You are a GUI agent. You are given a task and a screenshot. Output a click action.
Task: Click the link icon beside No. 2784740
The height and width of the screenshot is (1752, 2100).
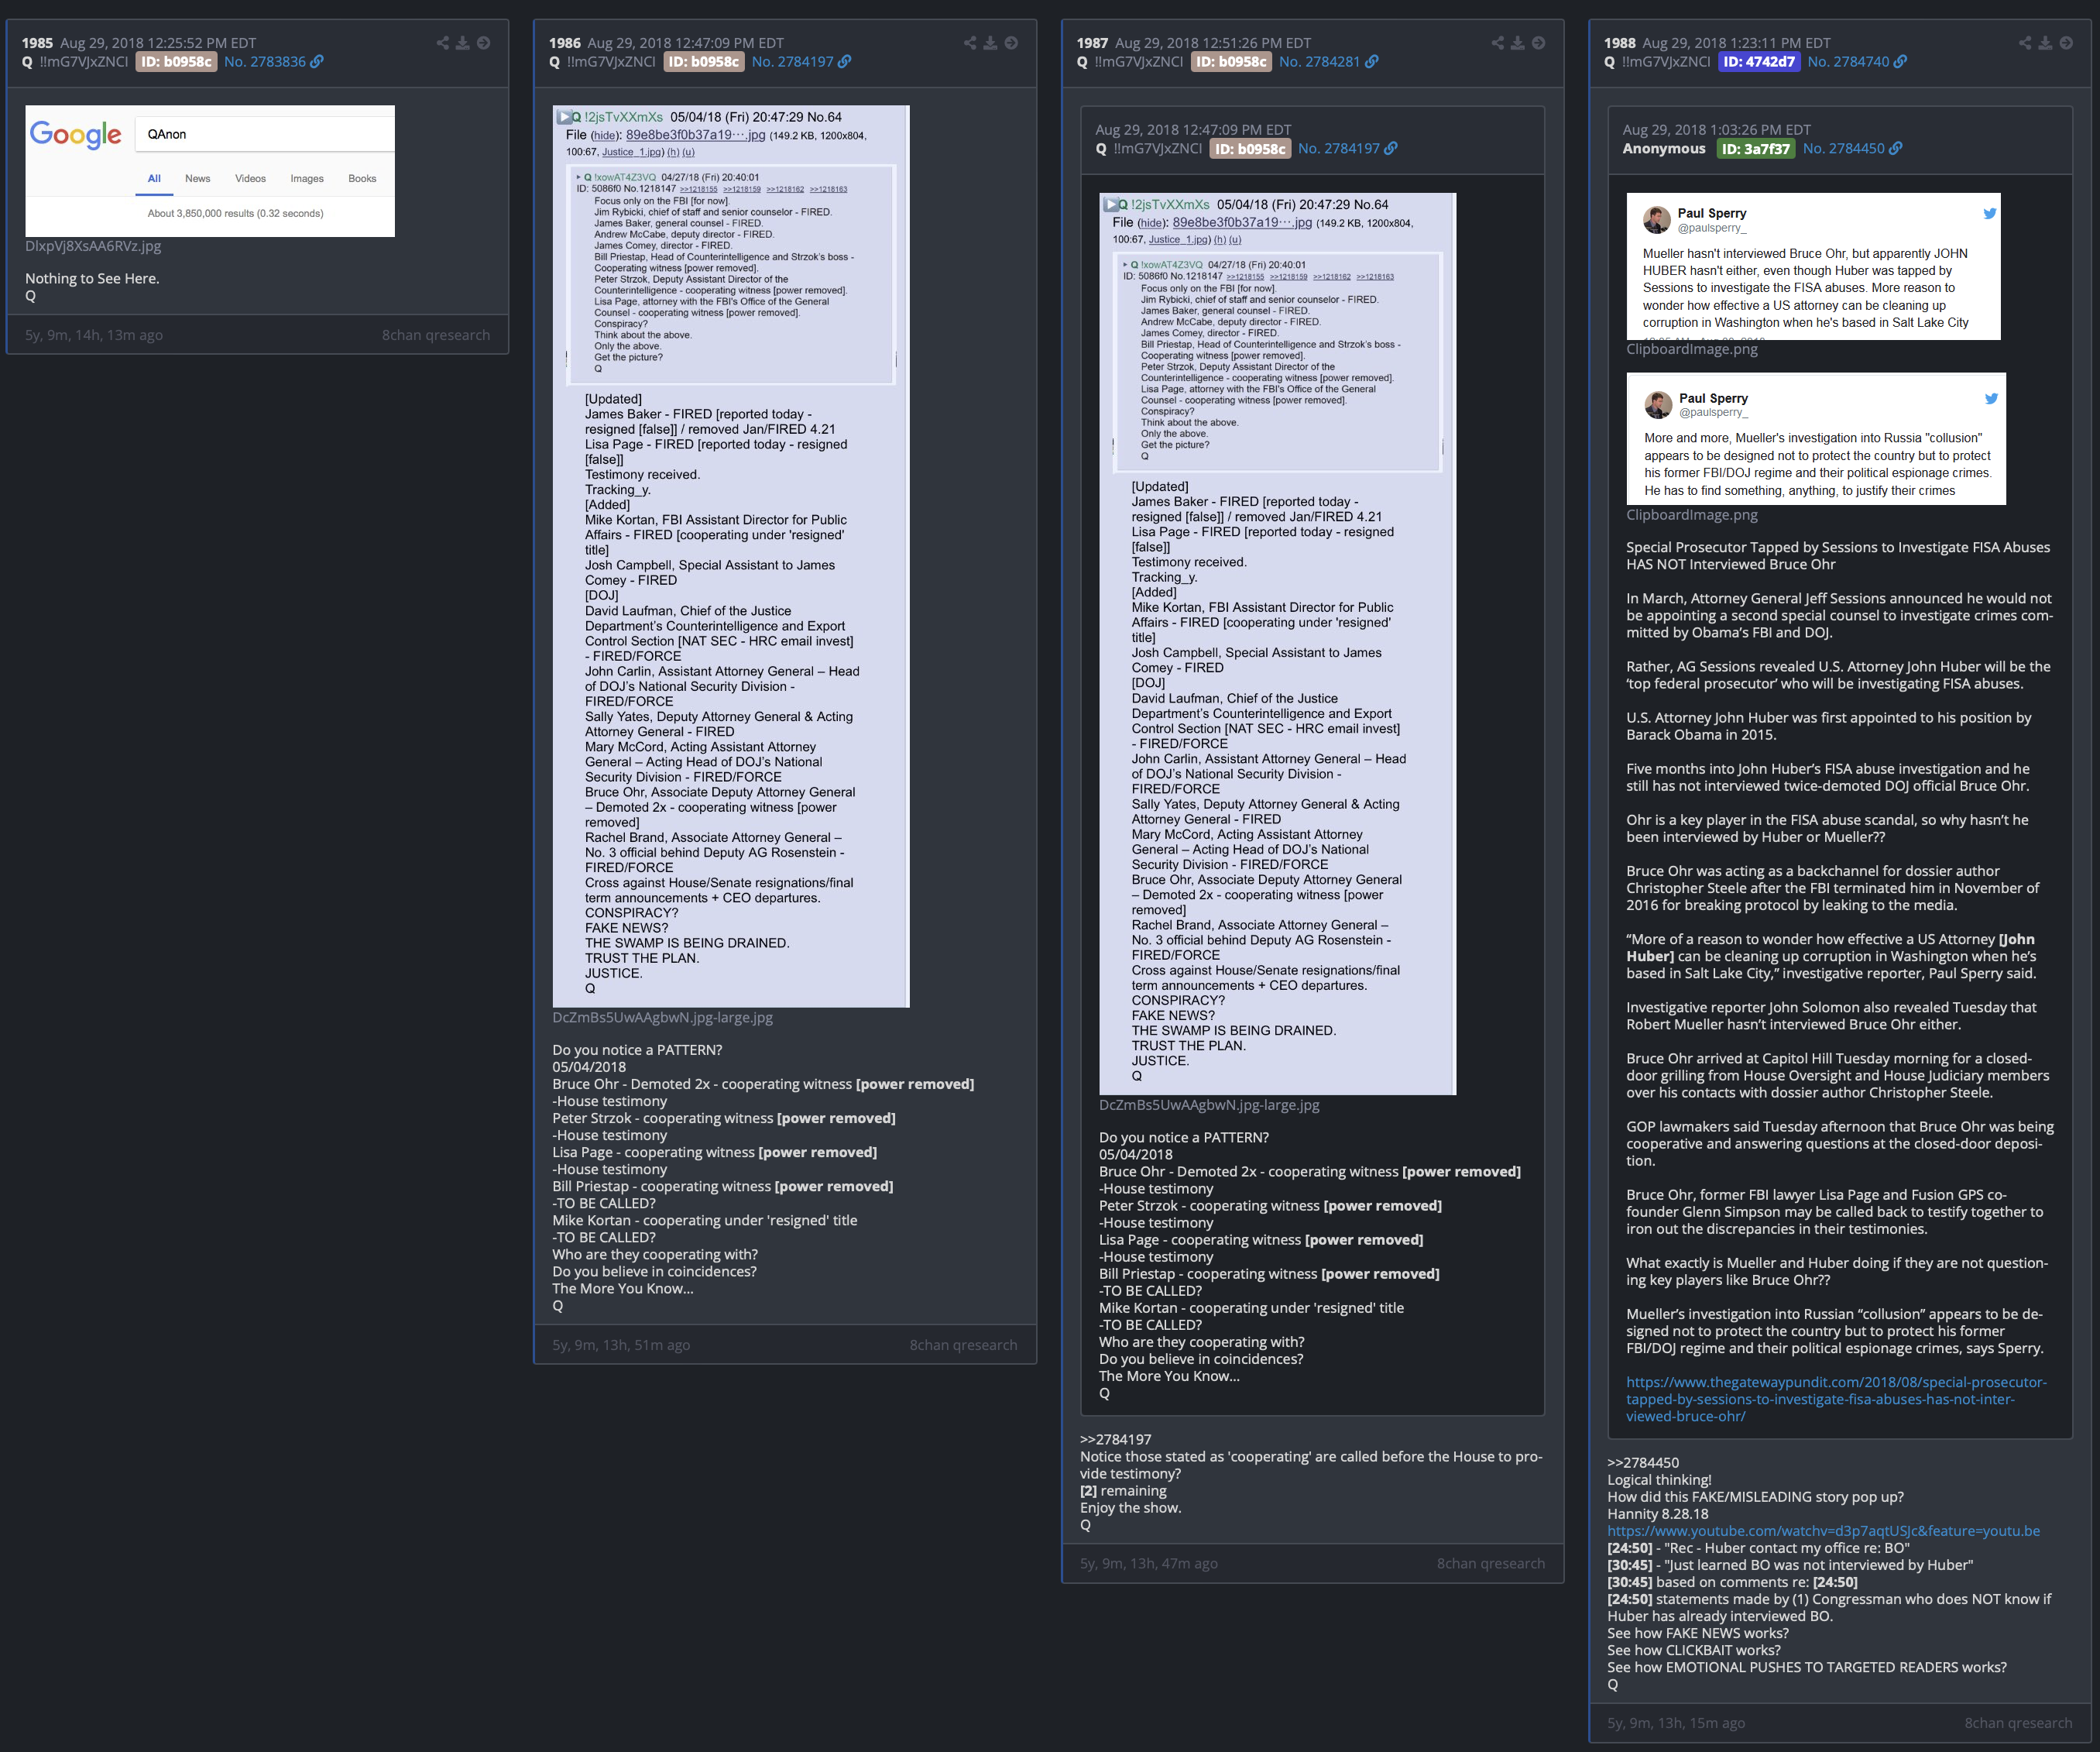pos(1900,62)
